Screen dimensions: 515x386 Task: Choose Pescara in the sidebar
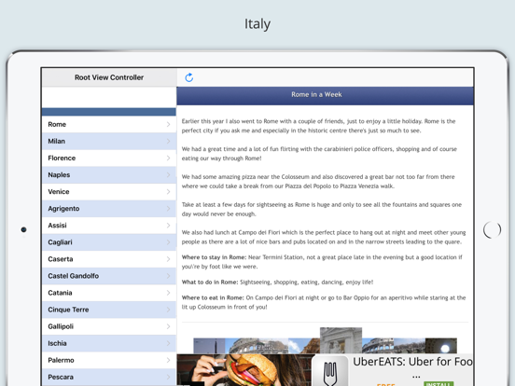(x=109, y=377)
